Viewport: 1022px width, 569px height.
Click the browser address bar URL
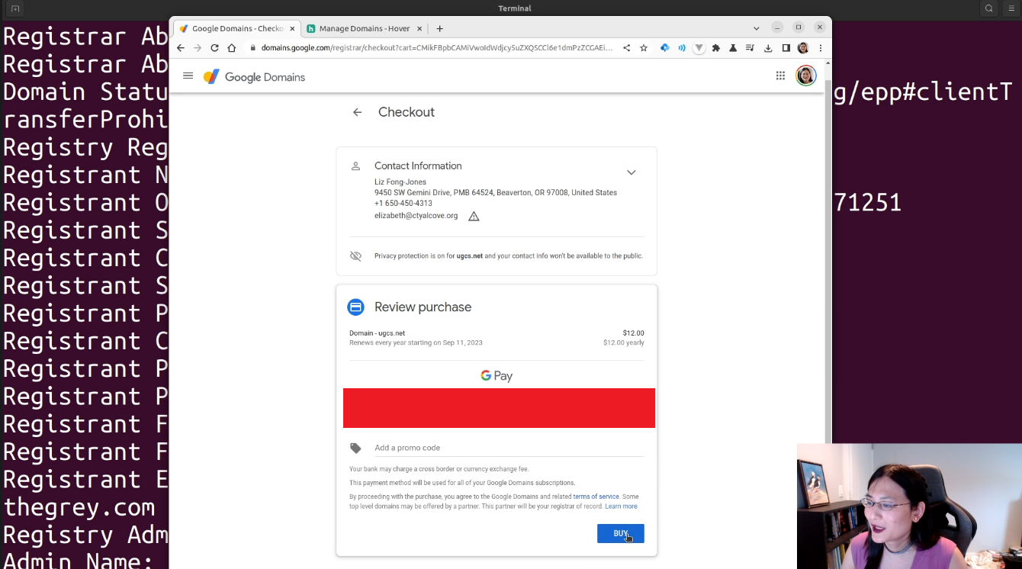pos(437,47)
